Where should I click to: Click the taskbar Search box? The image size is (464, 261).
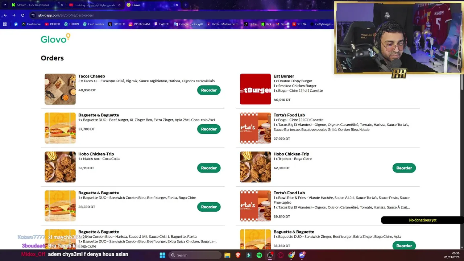195,255
